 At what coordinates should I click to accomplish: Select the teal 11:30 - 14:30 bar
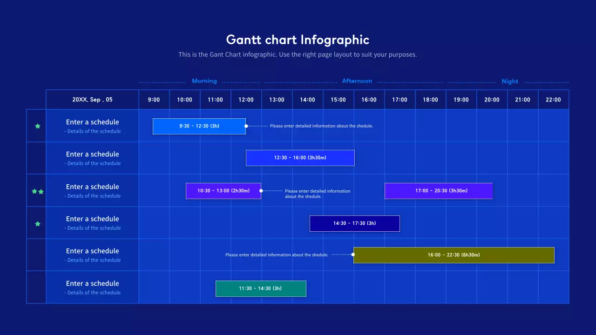(260, 288)
